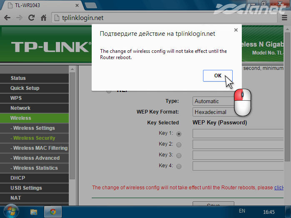This screenshot has width=291, height=218.
Task: Close the confirmation dialog with X
Action: point(236,30)
